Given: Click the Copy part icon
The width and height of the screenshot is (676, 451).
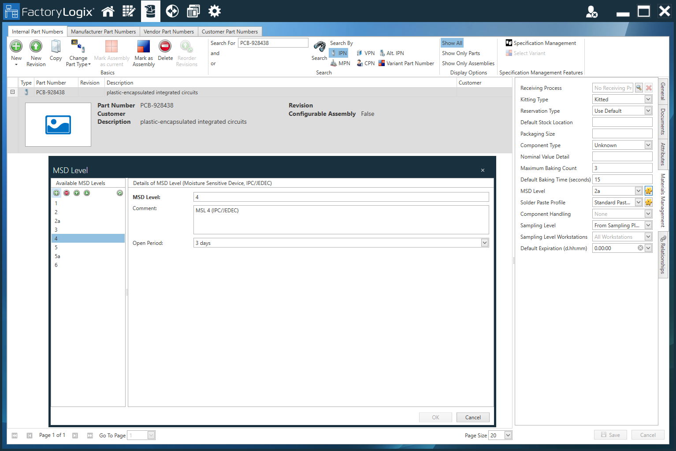Looking at the screenshot, I should [56, 46].
